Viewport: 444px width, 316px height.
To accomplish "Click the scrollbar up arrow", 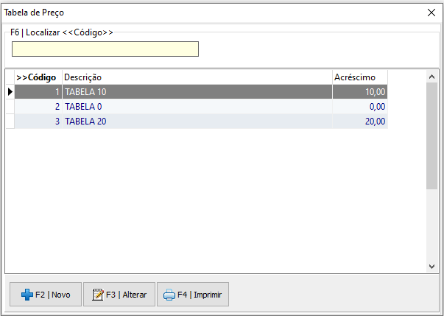I will click(432, 76).
